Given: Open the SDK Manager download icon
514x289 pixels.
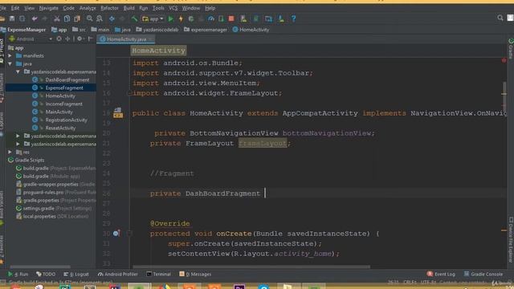Looking at the screenshot, I should click(281, 18).
